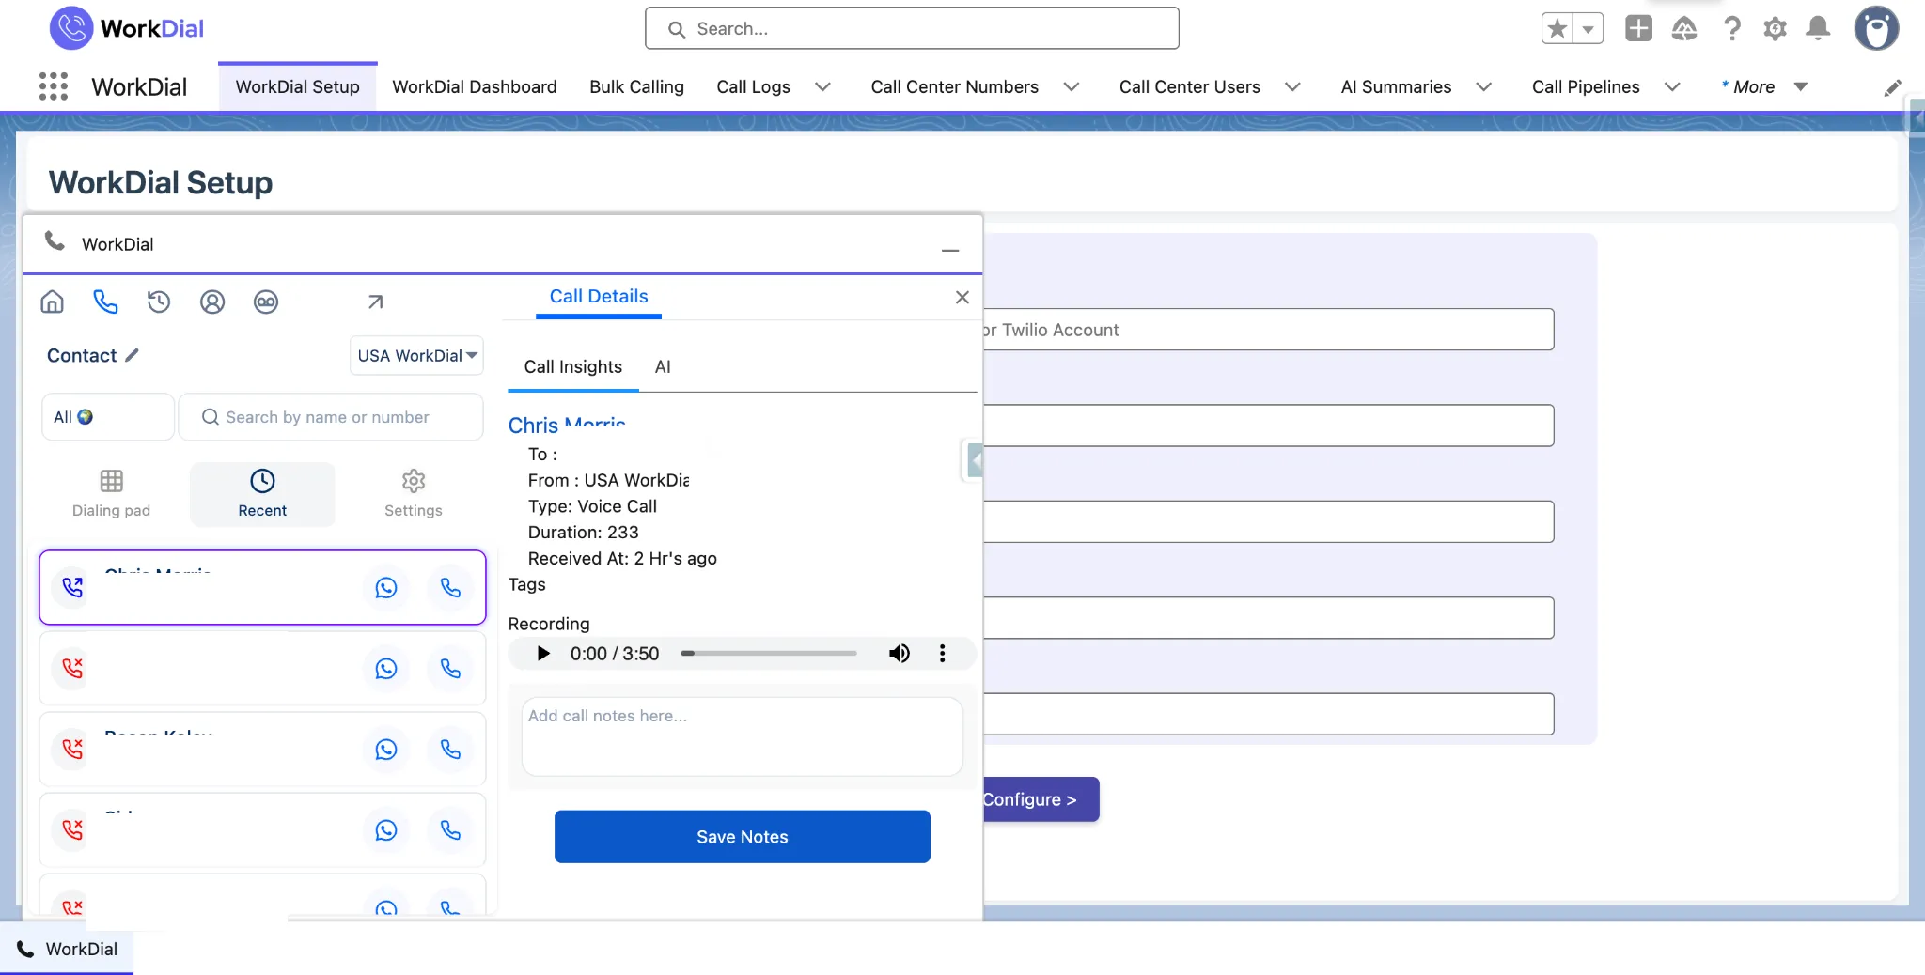Collapse side panel arrow handle

[x=975, y=461]
